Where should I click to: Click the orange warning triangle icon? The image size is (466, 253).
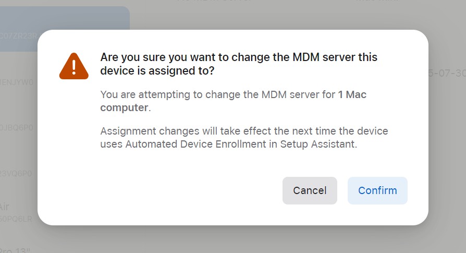(x=74, y=66)
